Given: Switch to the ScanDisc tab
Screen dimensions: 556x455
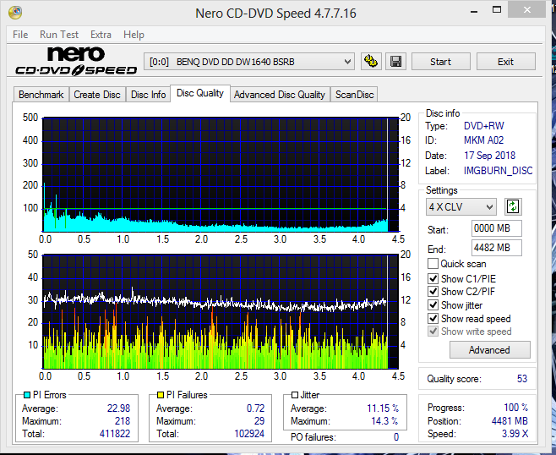Looking at the screenshot, I should tap(354, 95).
